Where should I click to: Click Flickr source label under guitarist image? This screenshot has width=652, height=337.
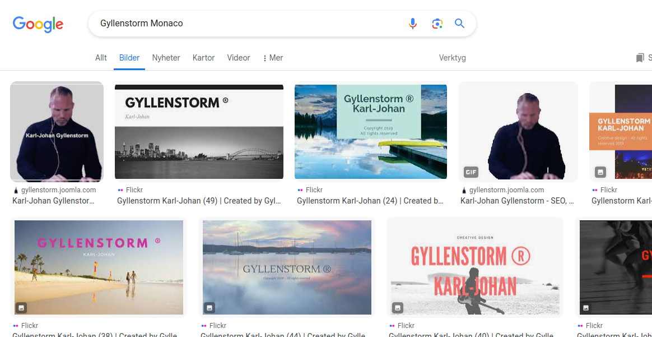tap(406, 326)
